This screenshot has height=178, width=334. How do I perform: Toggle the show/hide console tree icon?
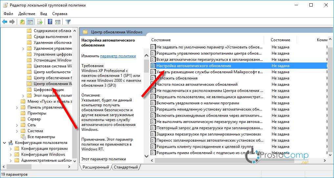click(x=30, y=22)
